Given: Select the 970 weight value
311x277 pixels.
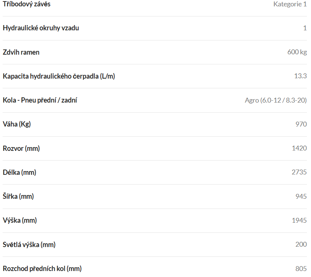Looking at the screenshot, I should click(301, 124).
